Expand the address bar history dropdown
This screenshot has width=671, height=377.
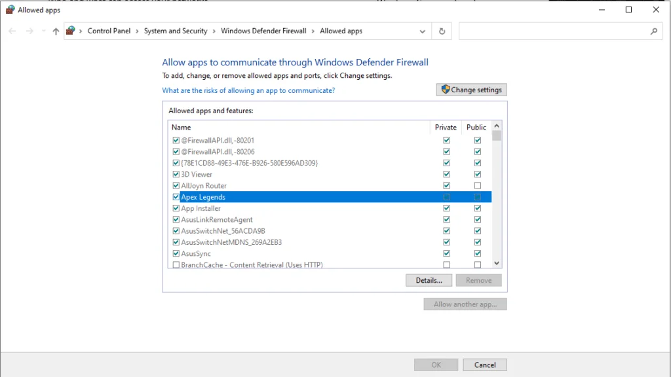[423, 31]
